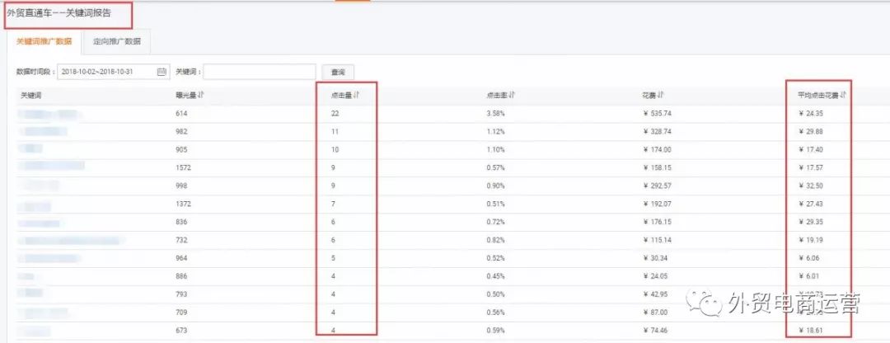Open the date range field 2018-10-02~2018-10-31
Image resolution: width=890 pixels, height=343 pixels.
pyautogui.click(x=112, y=72)
